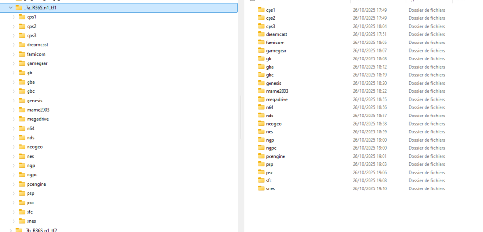Click gamegear folder icon in tree
The image size is (483, 232).
coord(22,63)
